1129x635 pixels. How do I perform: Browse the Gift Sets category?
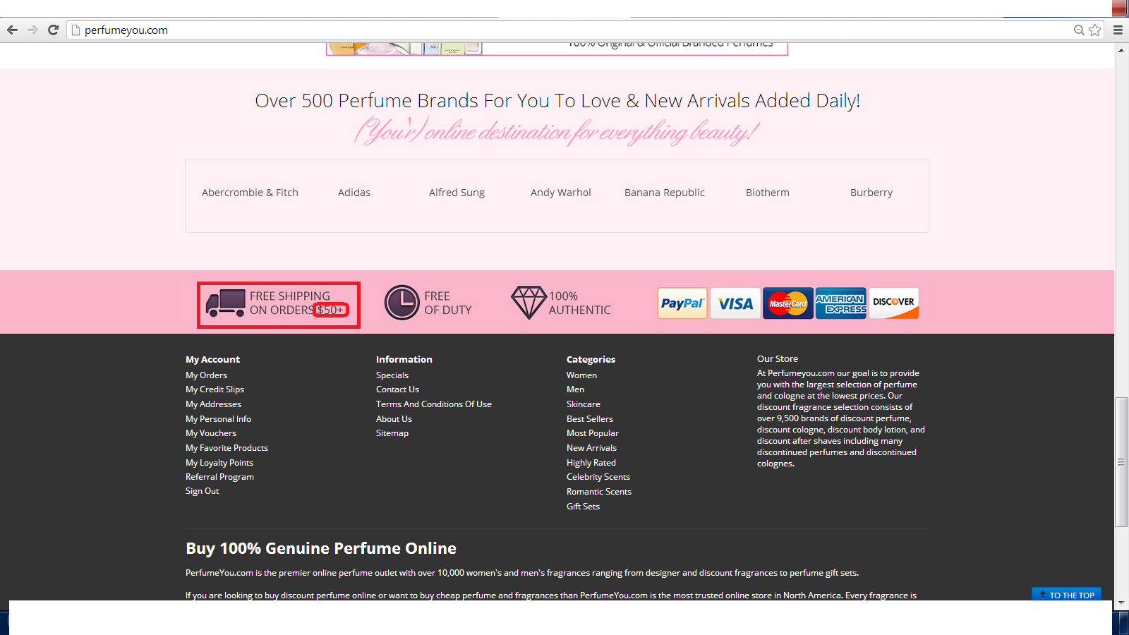[583, 507]
